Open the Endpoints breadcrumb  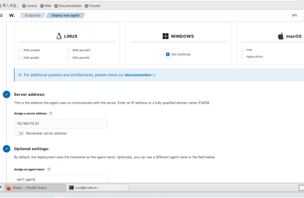coord(33,15)
